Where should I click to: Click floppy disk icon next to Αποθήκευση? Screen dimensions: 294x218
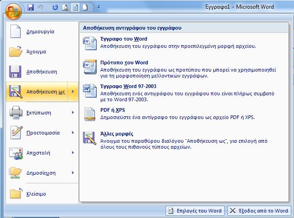click(x=15, y=72)
